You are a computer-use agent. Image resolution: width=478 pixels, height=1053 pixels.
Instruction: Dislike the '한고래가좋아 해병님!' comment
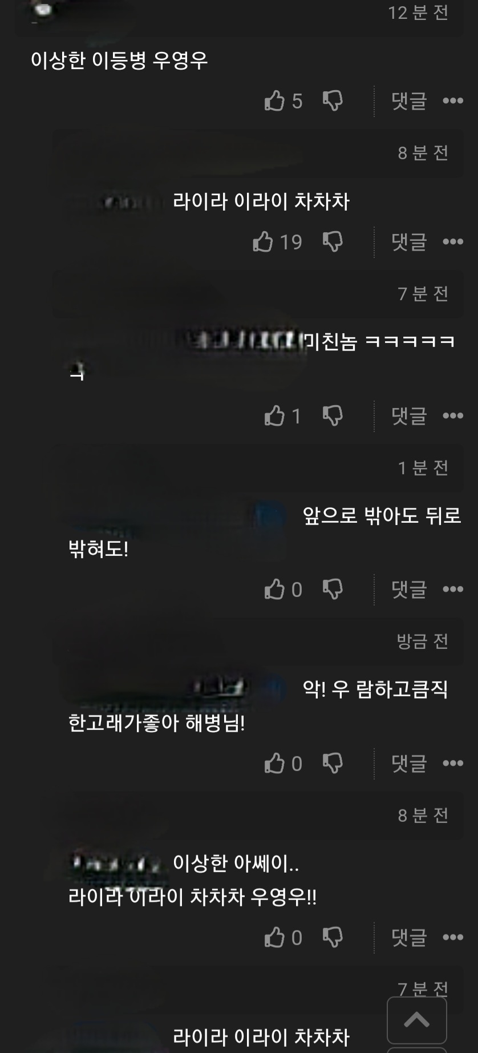point(333,763)
